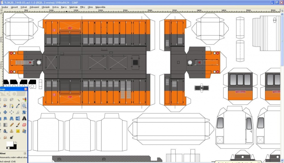
Task: Open the Vrstva menu
Action: pos(55,7)
